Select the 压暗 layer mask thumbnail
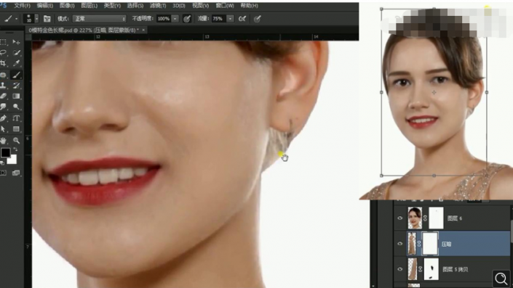 tap(430, 244)
